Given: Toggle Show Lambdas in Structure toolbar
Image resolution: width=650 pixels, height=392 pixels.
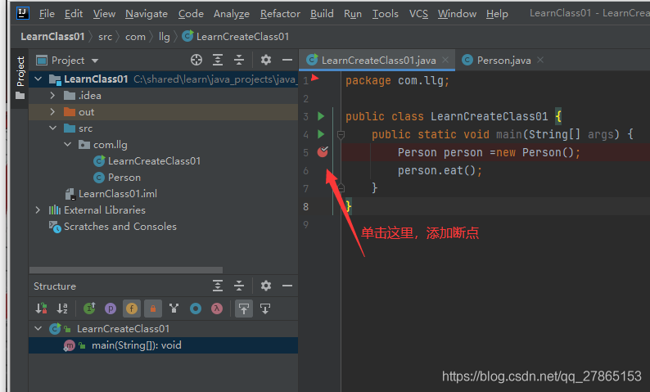Looking at the screenshot, I should [217, 309].
